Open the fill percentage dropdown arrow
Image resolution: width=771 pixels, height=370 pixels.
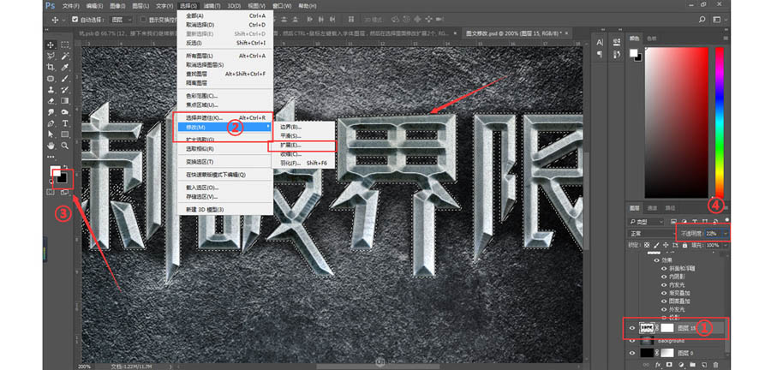pos(727,244)
